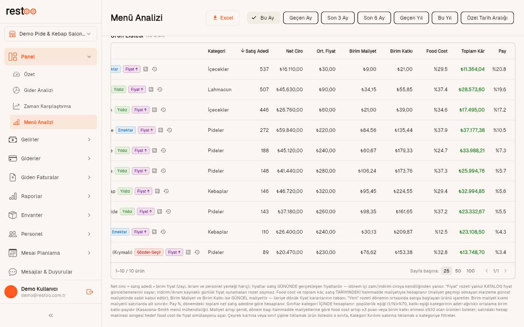Click the restoo logo
Viewport: 524px width, 327px height.
point(21,11)
